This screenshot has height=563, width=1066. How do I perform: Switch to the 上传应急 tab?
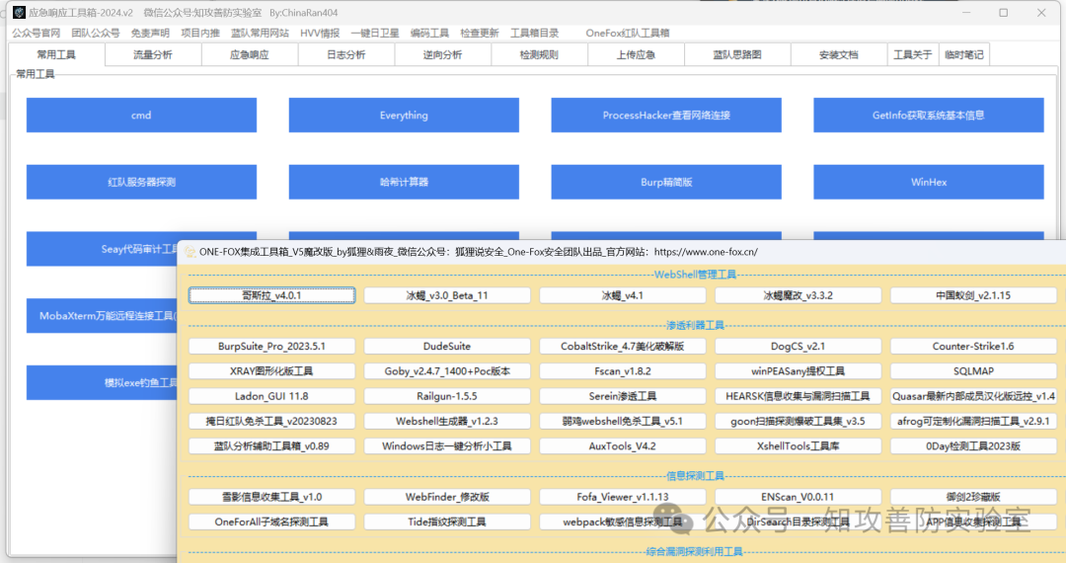[x=636, y=54]
